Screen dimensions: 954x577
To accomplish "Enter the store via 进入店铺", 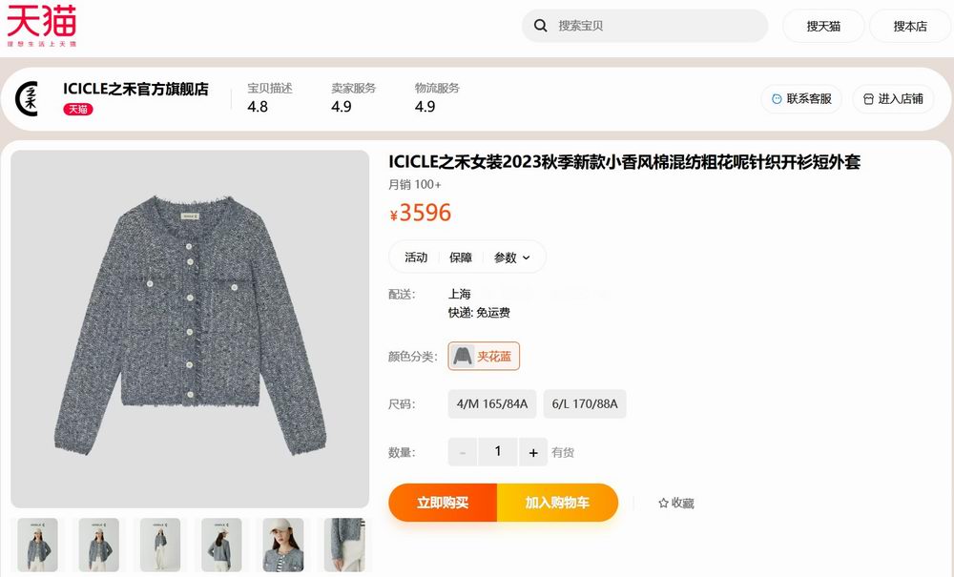I will click(x=892, y=98).
